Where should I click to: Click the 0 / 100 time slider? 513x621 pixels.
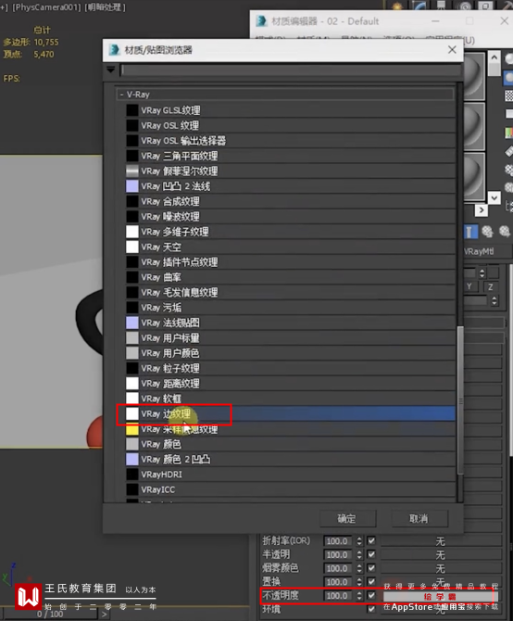coord(49,615)
